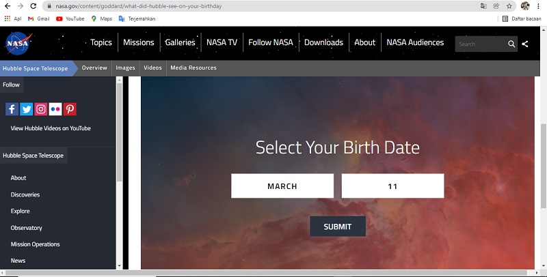Open the Discoveries sidebar link
547x277 pixels.
tap(25, 194)
